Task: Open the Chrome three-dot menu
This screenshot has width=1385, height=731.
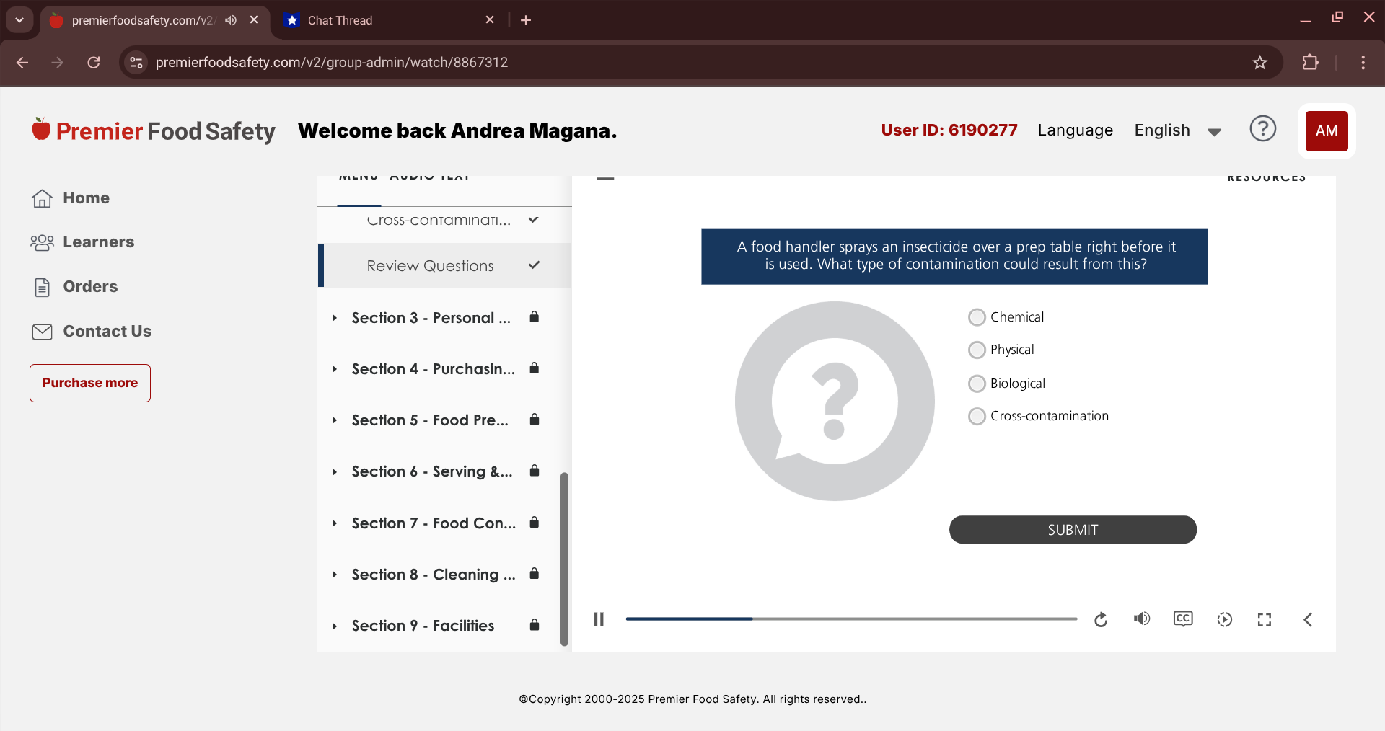Action: click(1363, 63)
